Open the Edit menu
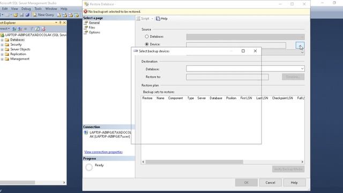Viewport: 343px width, 193px height. [x=5, y=9]
